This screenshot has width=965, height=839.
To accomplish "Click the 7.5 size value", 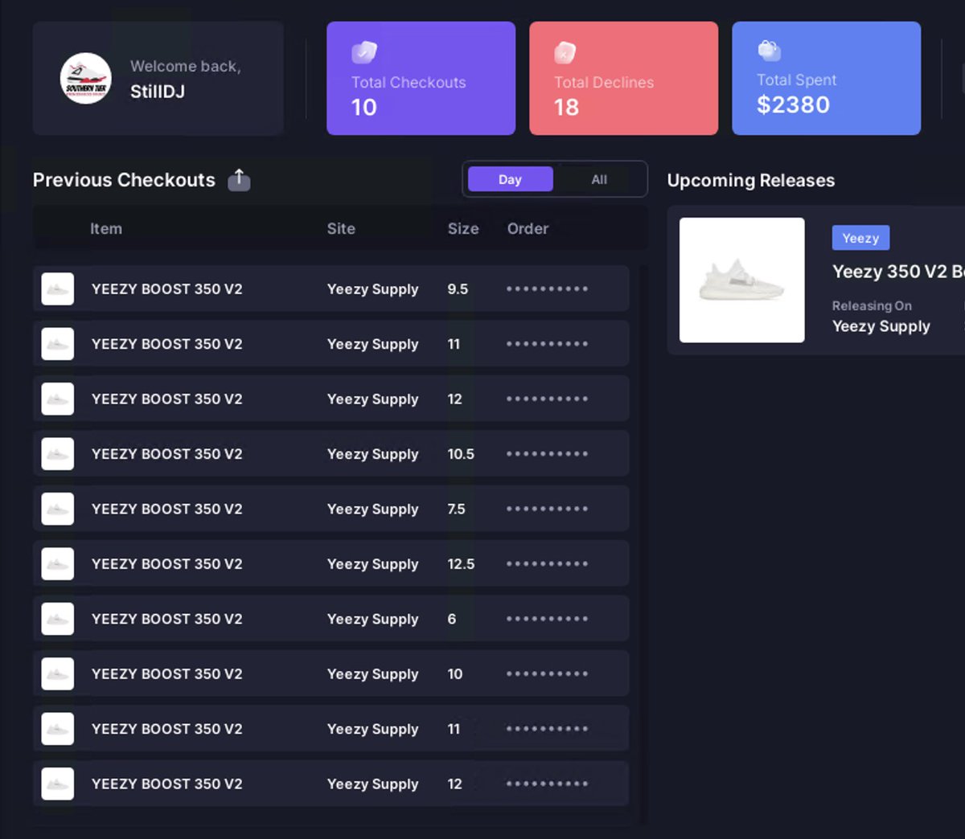I will click(456, 509).
